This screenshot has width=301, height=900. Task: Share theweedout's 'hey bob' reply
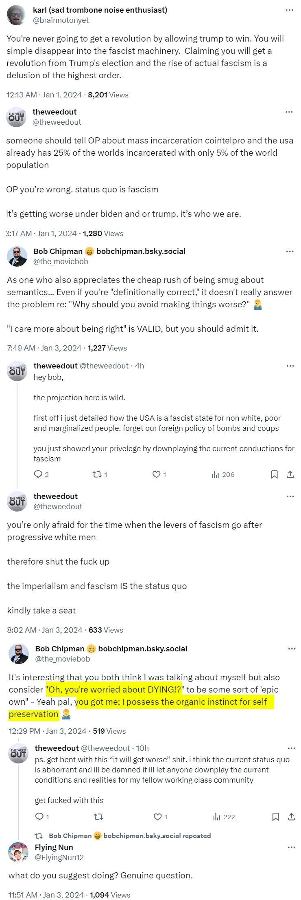pos(290,474)
